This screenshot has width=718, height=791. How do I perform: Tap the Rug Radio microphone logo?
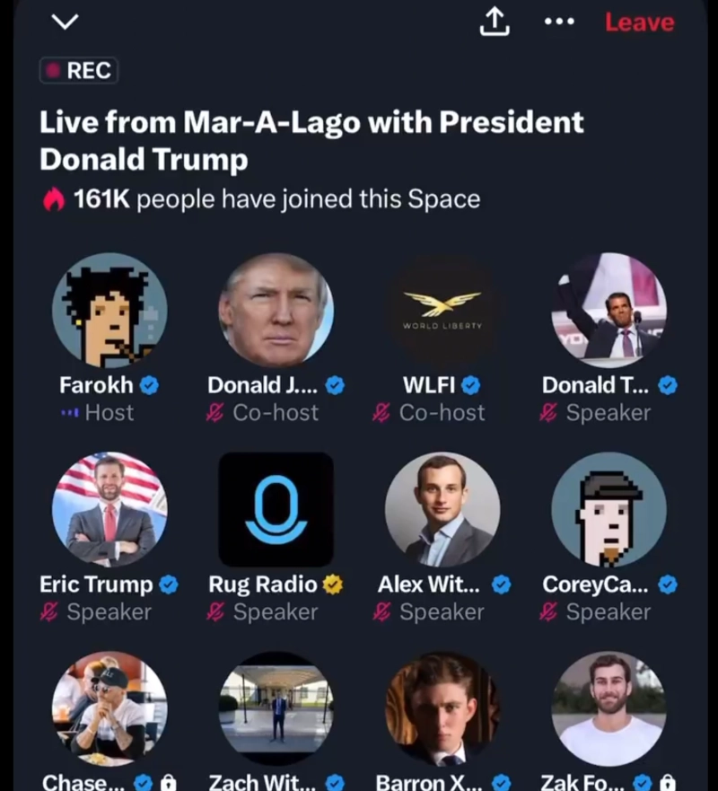(x=276, y=509)
